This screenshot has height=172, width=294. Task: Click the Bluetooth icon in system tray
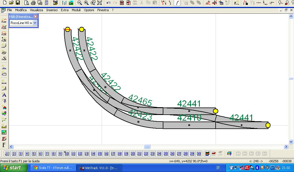257,168
